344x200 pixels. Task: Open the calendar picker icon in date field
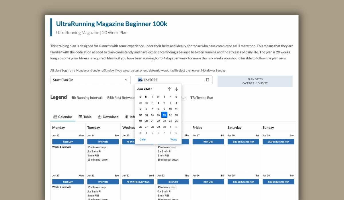[208, 80]
